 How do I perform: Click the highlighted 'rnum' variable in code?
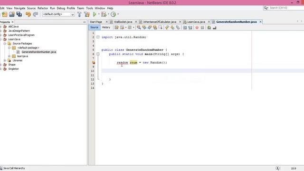[133, 62]
